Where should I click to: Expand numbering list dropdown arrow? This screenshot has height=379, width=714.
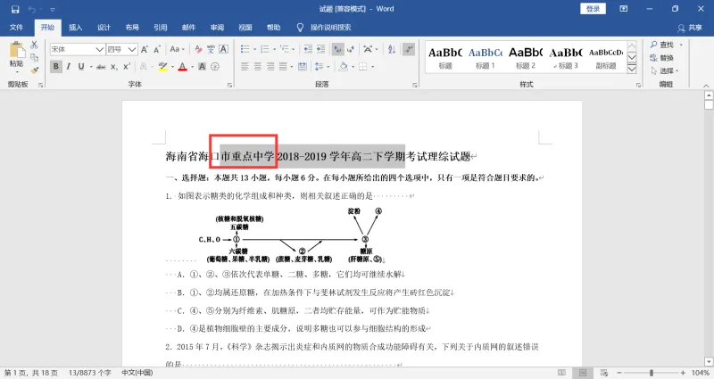coord(274,49)
